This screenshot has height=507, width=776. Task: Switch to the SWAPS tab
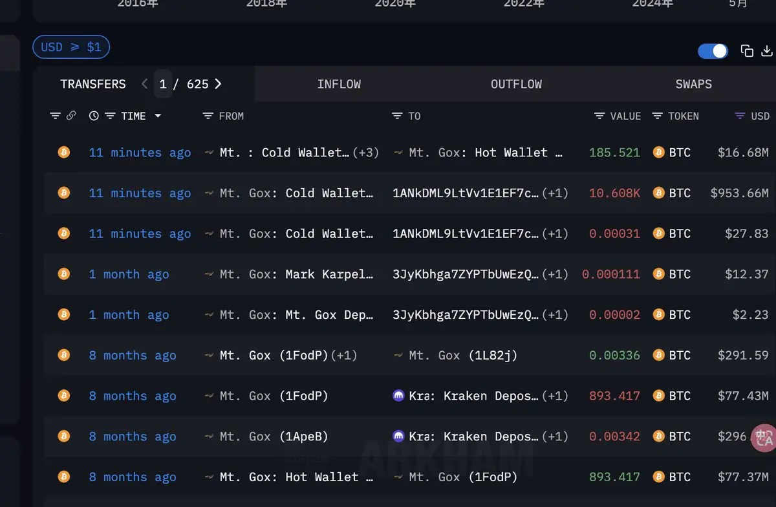[693, 84]
